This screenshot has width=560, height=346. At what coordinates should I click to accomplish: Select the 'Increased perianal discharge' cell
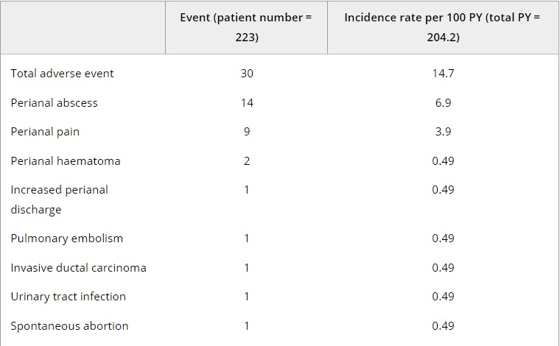[x=59, y=200]
